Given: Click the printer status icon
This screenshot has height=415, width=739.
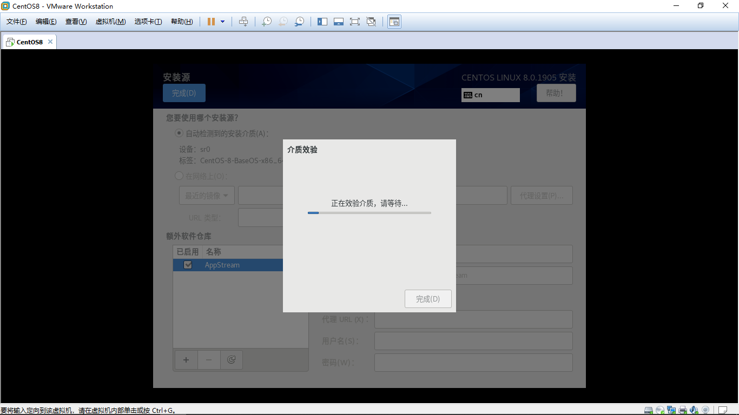Looking at the screenshot, I should coord(683,410).
